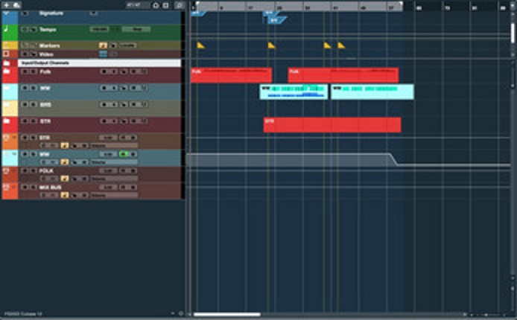Mute the MIX BUS group track
517x320 pixels.
pyautogui.click(x=25, y=188)
